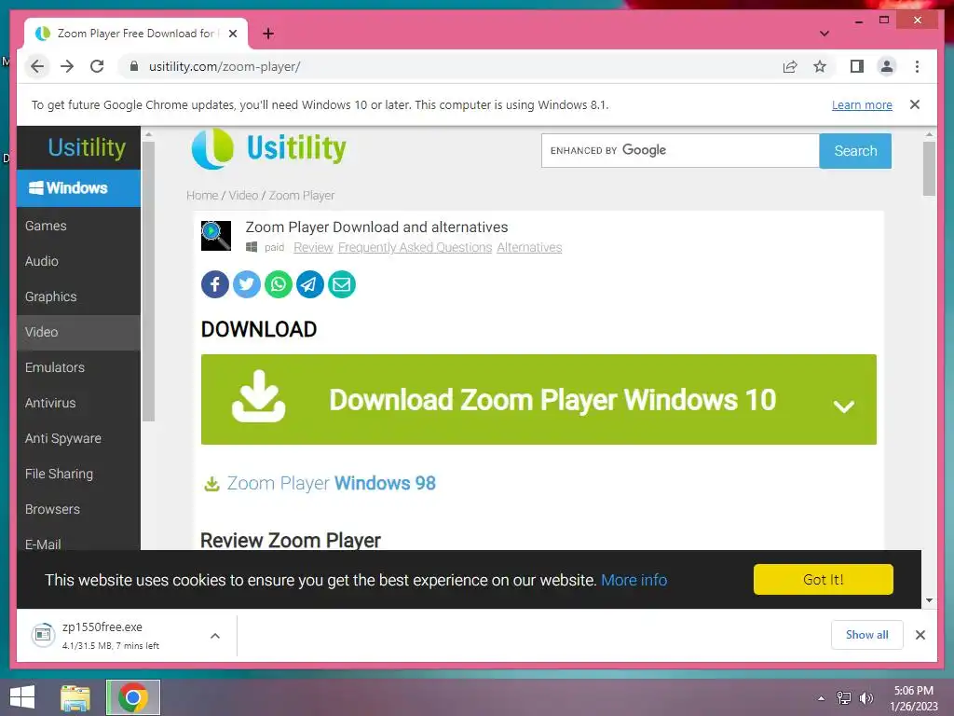
Task: Open the Emulators category
Action: pos(78,367)
